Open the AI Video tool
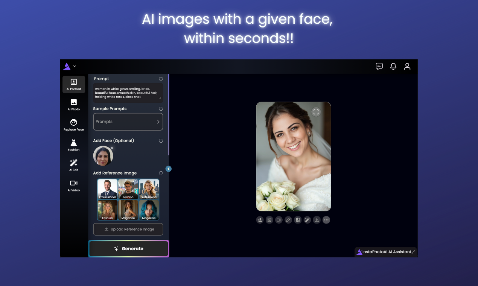This screenshot has height=286, width=478. click(x=73, y=185)
